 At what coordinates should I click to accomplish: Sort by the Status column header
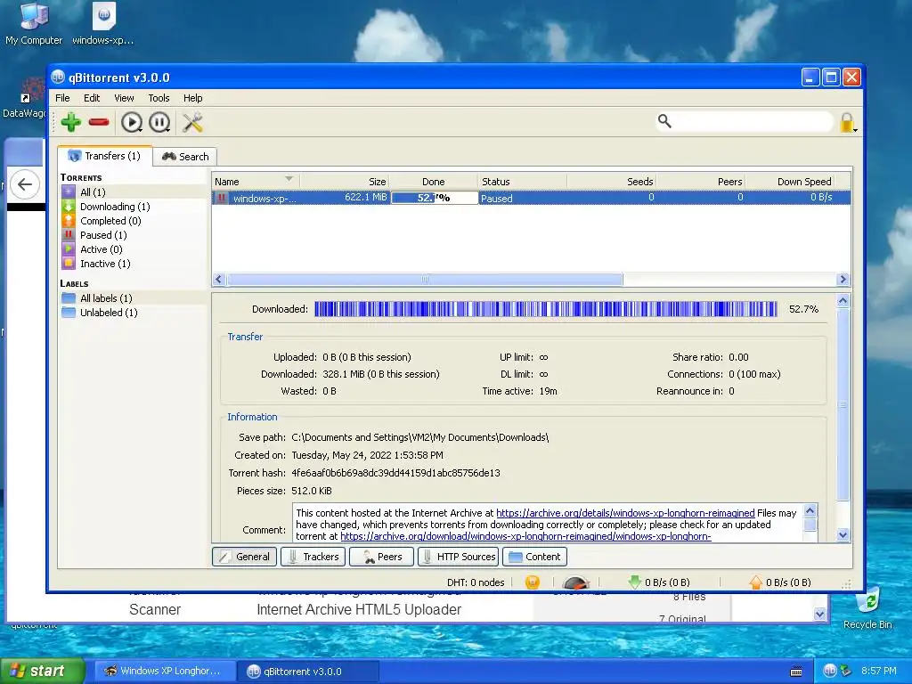(522, 182)
